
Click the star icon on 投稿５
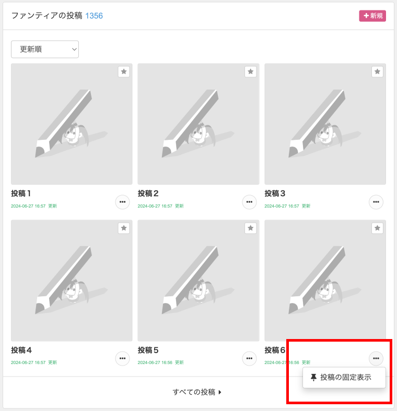[x=251, y=228]
